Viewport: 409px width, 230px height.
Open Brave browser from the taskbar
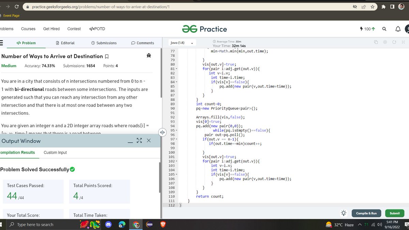point(163,225)
